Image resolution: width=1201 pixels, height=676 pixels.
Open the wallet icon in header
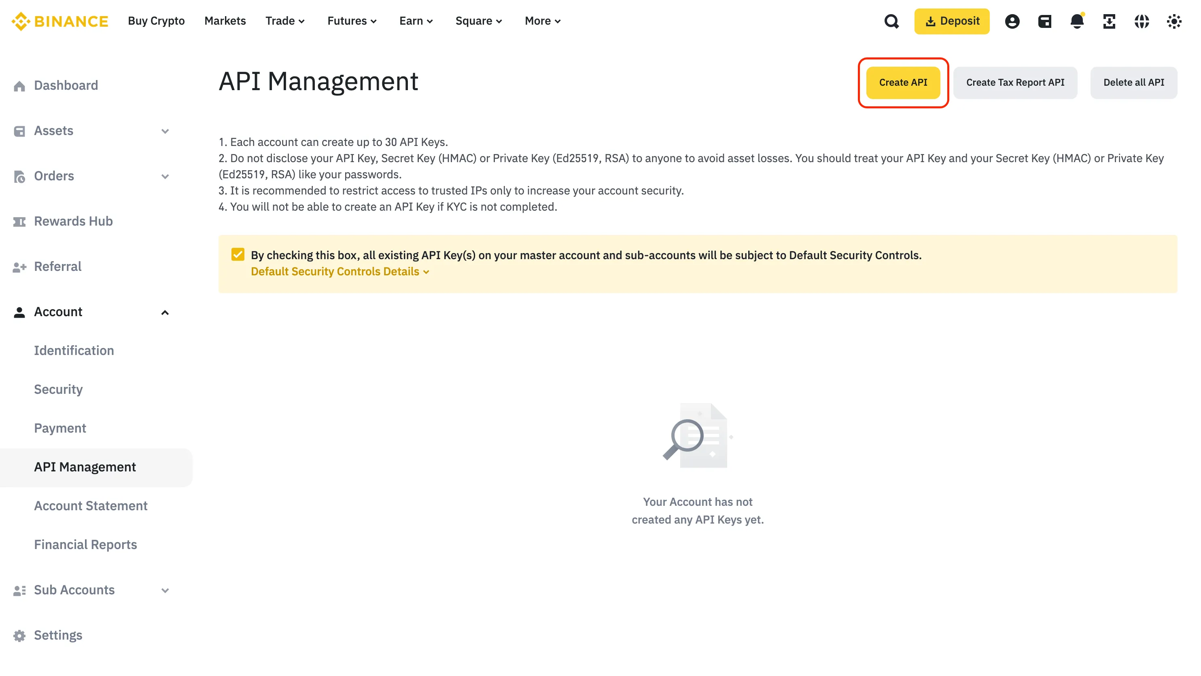coord(1044,21)
